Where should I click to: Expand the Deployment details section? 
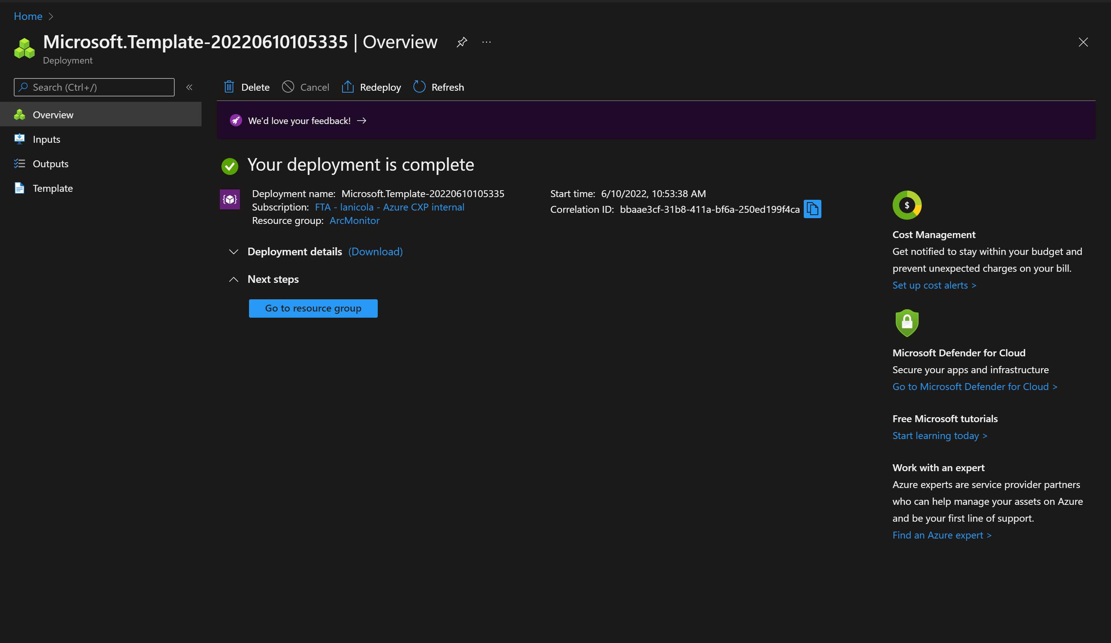coord(234,252)
